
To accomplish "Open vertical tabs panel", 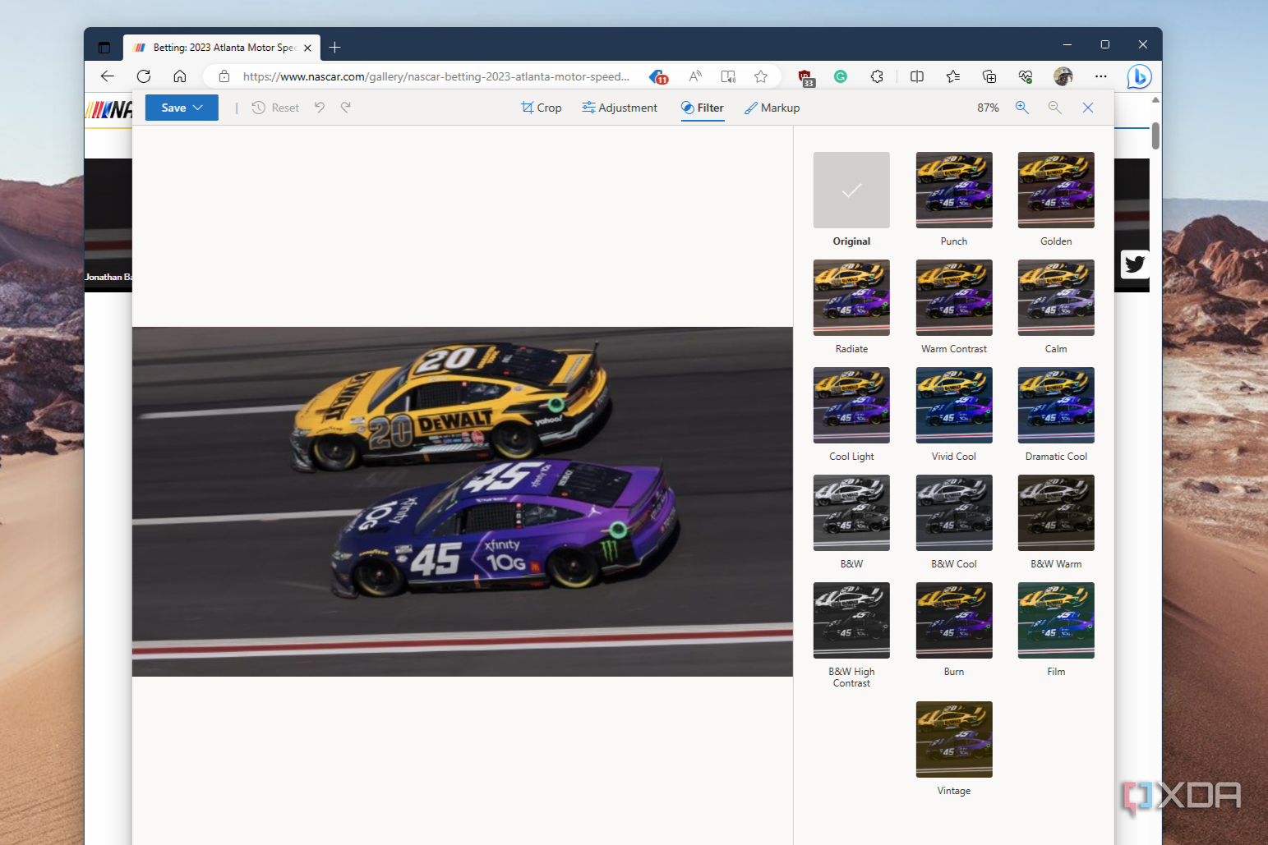I will 104,47.
